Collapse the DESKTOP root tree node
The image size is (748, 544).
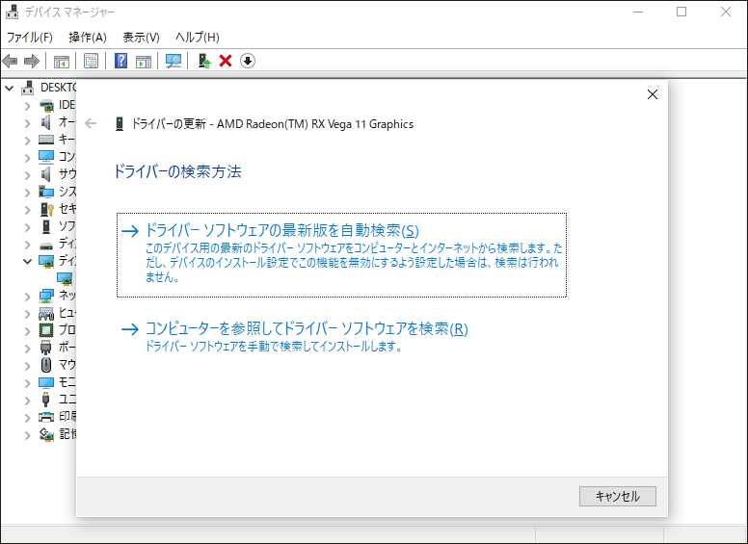tap(10, 89)
